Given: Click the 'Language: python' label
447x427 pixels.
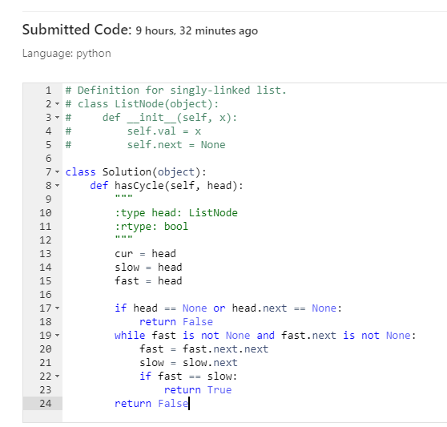Looking at the screenshot, I should pos(66,54).
